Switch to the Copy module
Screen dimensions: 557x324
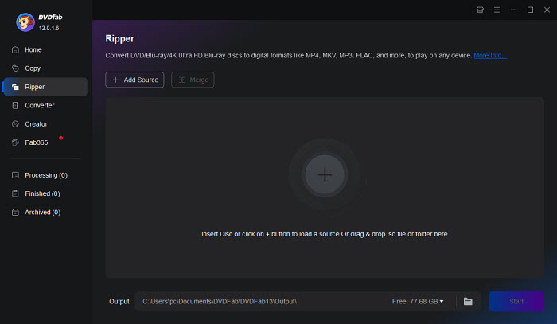coord(33,68)
